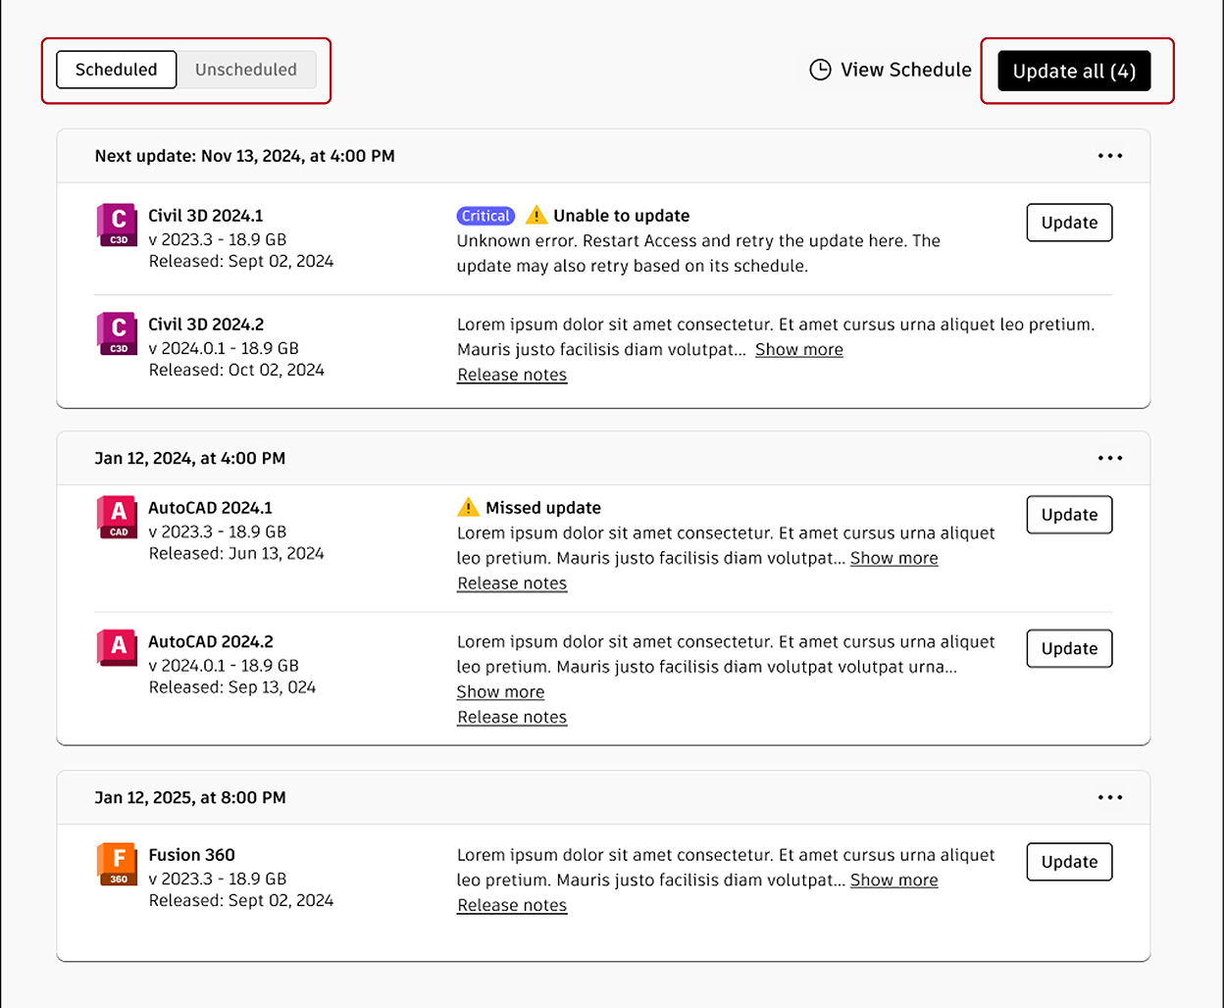1224x1008 pixels.
Task: Update Fusion 360
Action: tap(1069, 862)
